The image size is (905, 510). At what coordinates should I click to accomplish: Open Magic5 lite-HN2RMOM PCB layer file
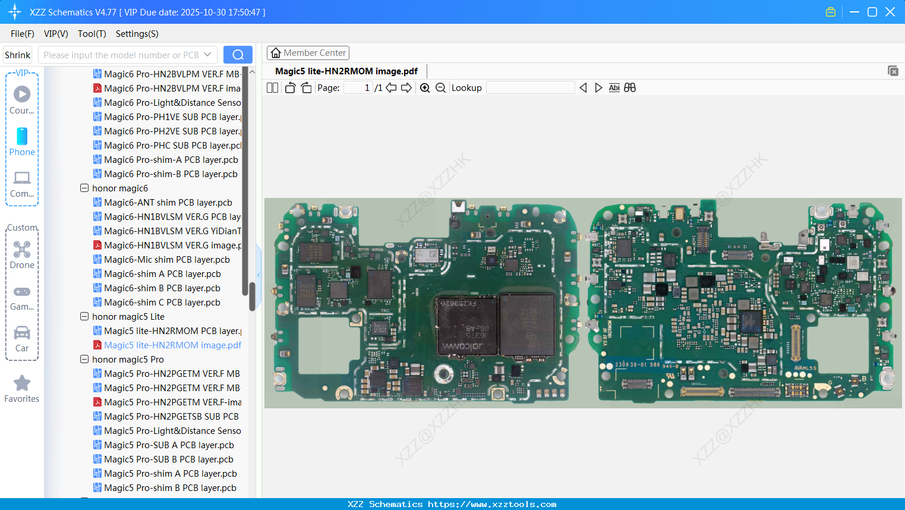click(x=167, y=330)
